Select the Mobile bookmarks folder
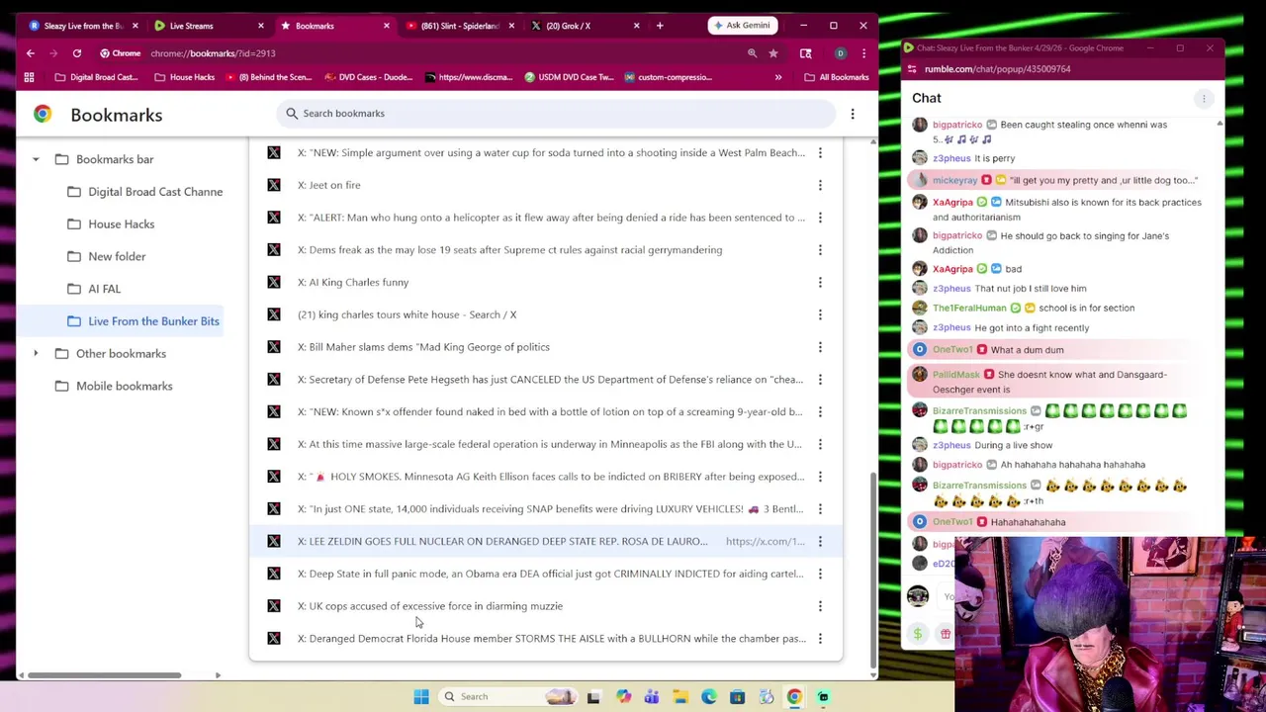The image size is (1266, 712). point(124,386)
